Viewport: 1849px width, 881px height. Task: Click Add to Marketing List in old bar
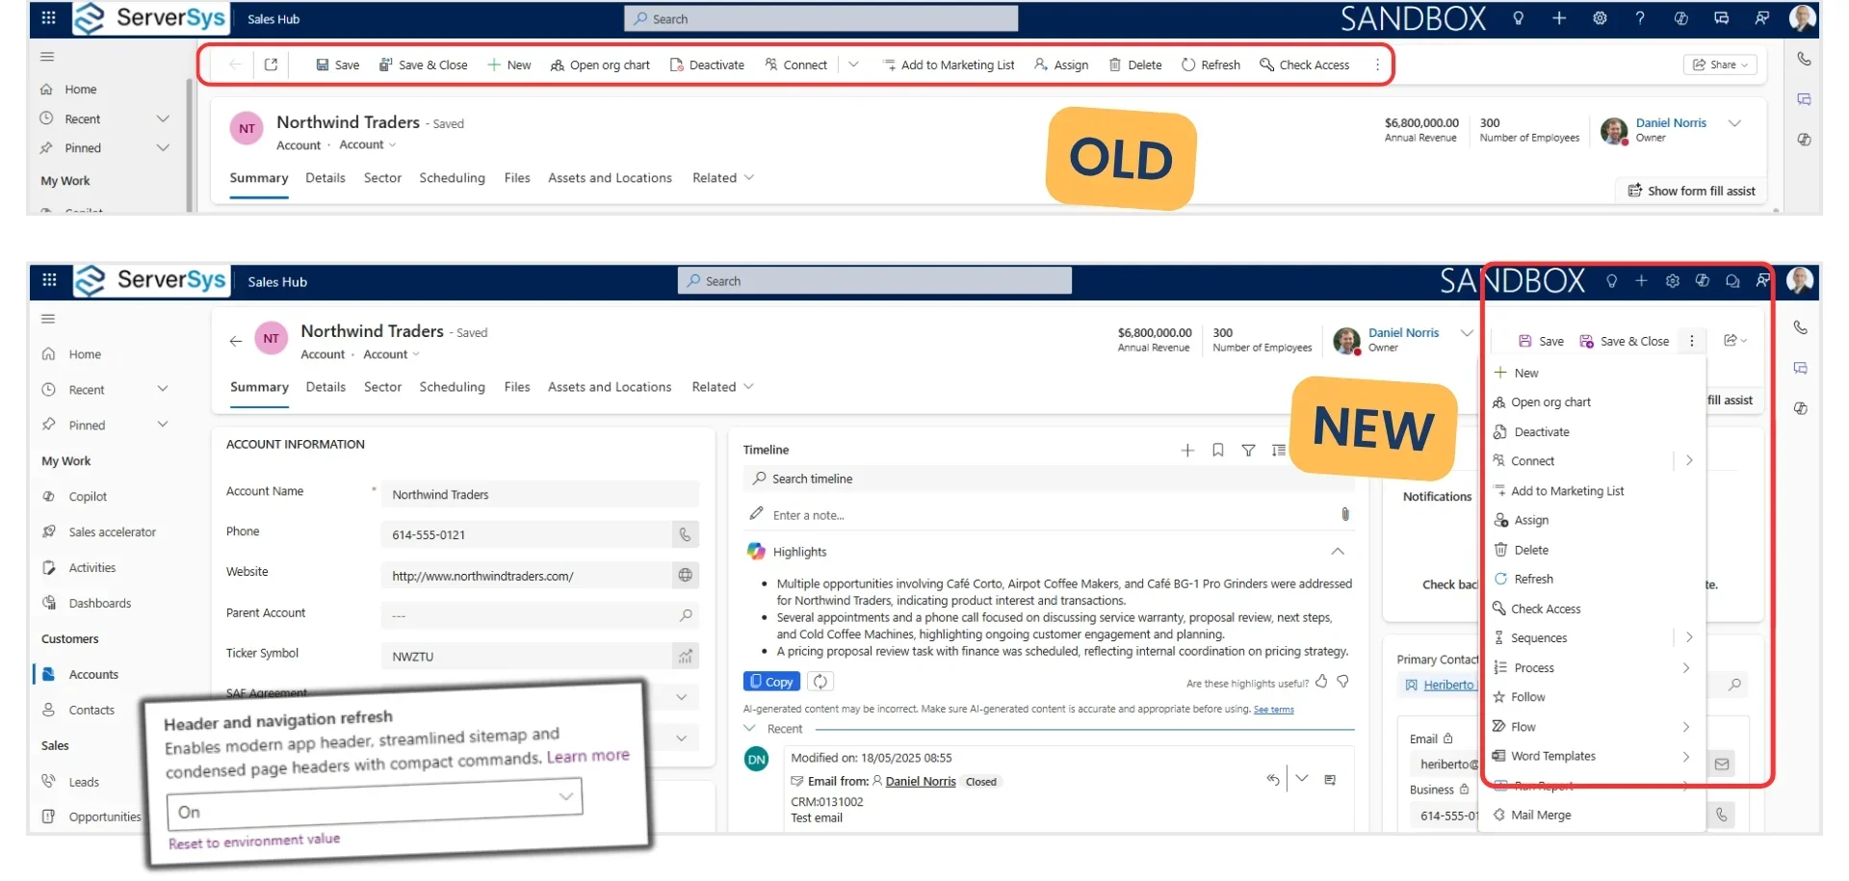pyautogui.click(x=949, y=65)
